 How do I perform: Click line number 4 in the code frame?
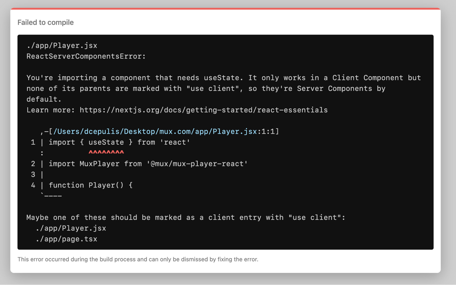pos(32,185)
